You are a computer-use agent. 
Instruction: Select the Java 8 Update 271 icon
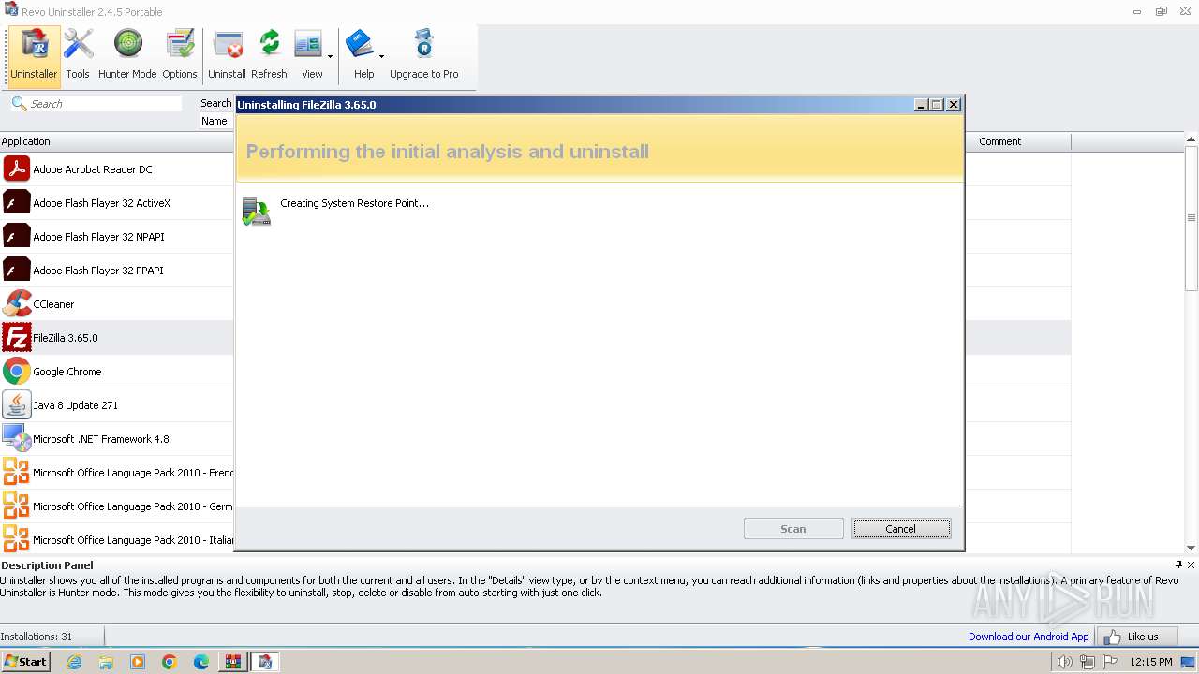pyautogui.click(x=16, y=405)
